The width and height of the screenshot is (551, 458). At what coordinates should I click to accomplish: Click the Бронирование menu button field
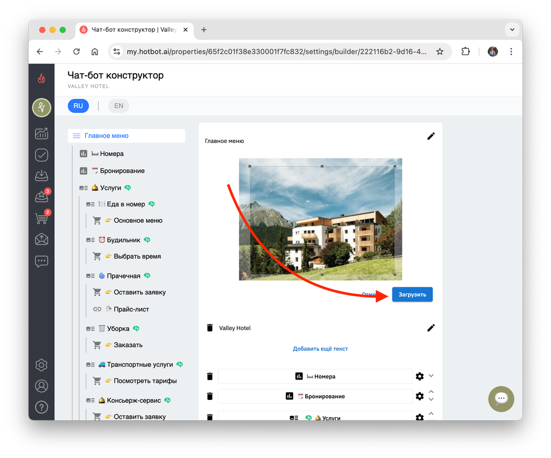[x=315, y=396]
